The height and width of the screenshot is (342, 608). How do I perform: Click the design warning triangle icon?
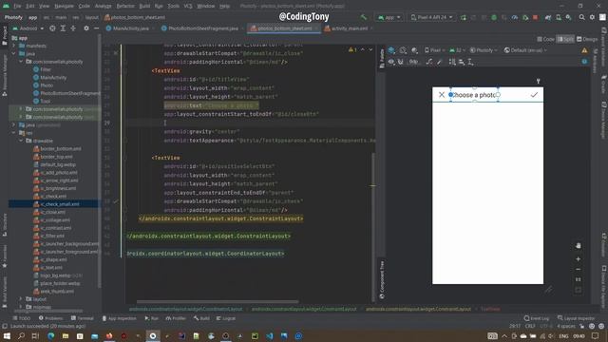click(x=584, y=50)
